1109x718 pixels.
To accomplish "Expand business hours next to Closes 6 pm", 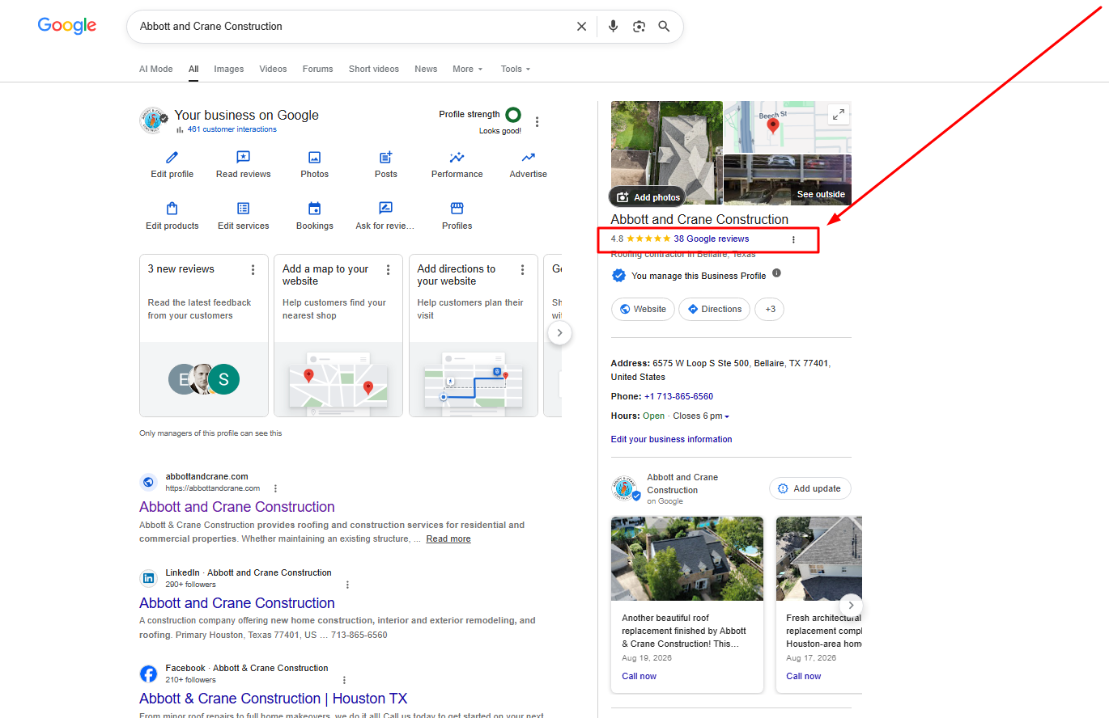I will [x=727, y=416].
